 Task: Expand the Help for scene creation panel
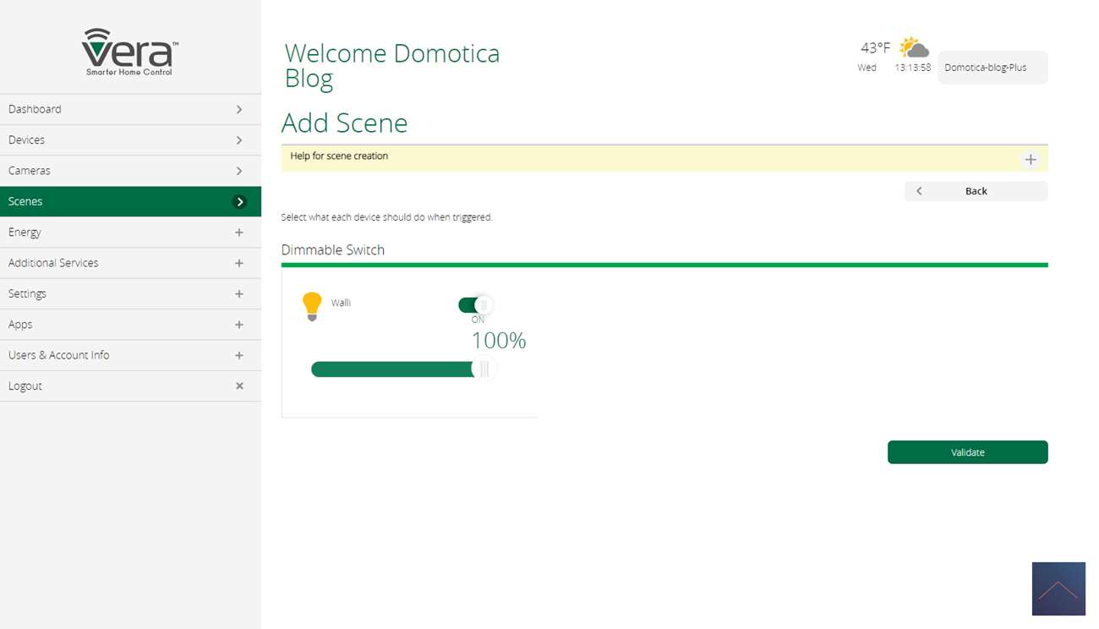click(1030, 160)
